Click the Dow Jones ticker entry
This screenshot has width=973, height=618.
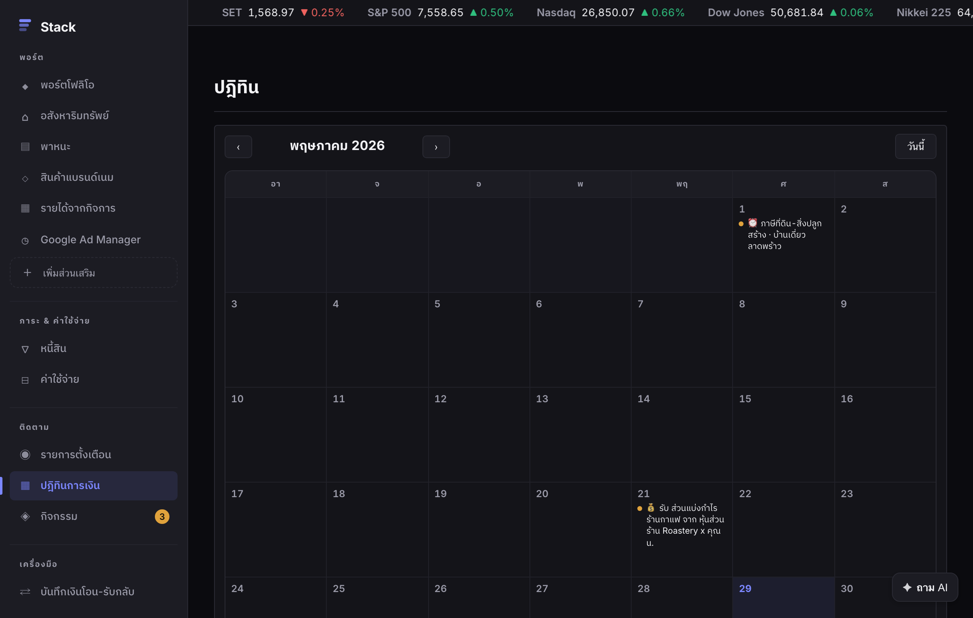(x=791, y=13)
